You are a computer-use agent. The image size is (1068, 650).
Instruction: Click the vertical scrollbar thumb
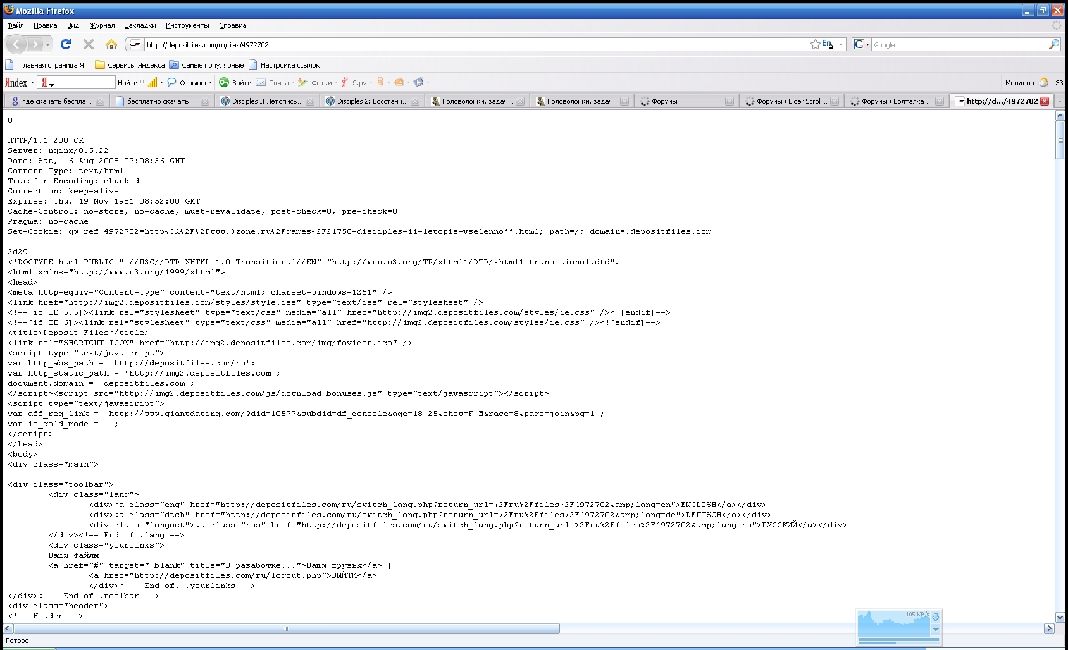1060,140
